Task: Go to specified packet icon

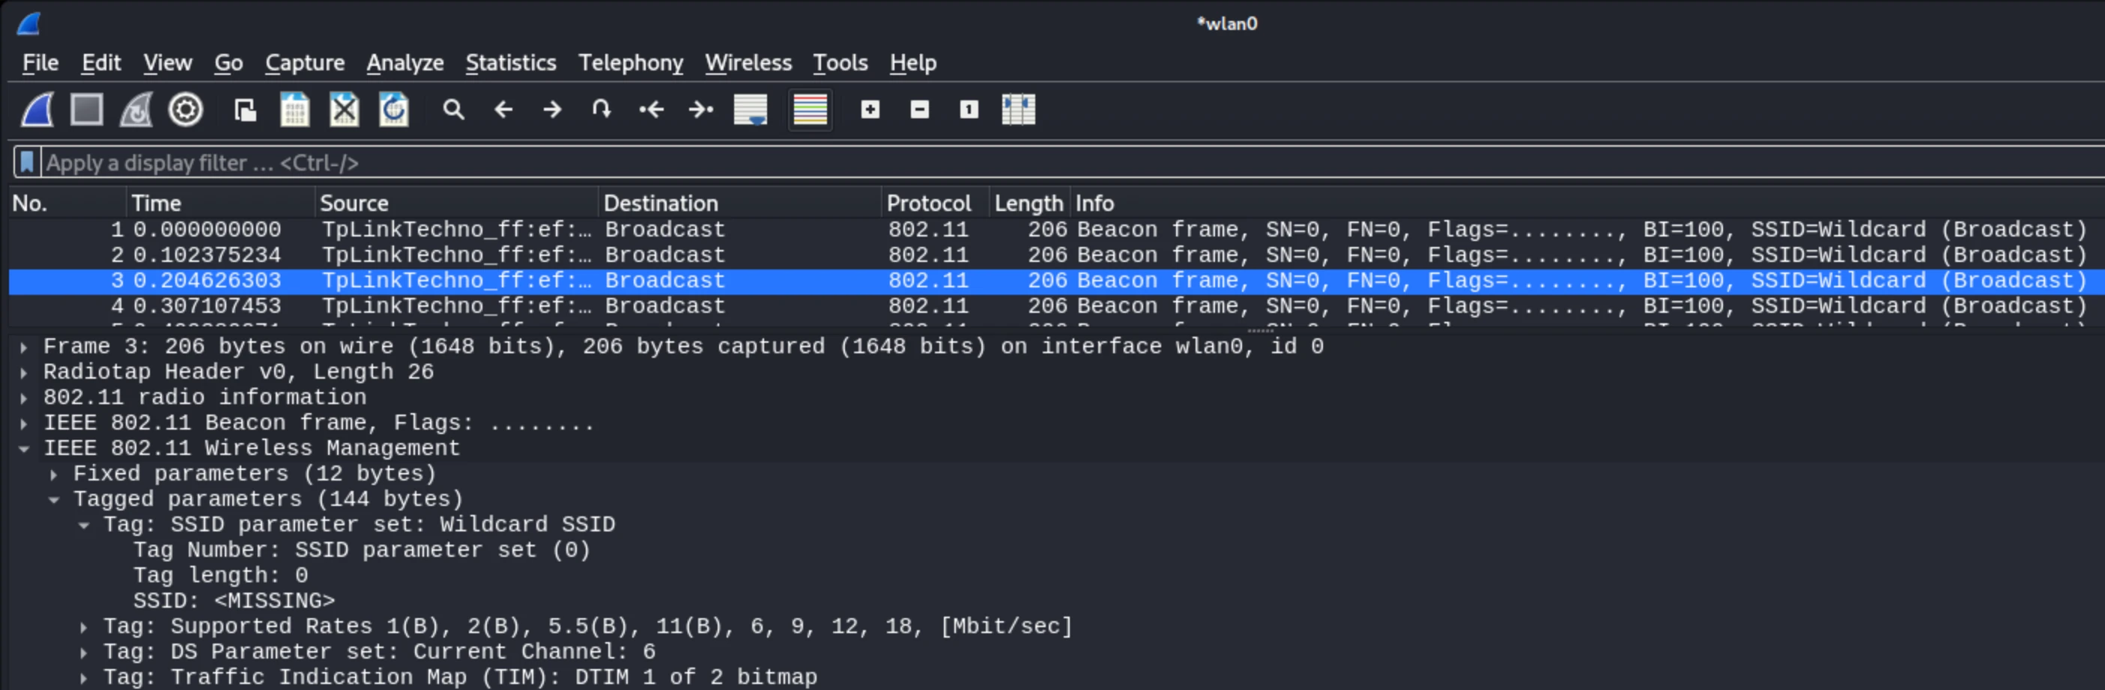Action: [602, 109]
